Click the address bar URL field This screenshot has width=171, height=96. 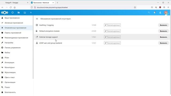(x=83, y=7)
